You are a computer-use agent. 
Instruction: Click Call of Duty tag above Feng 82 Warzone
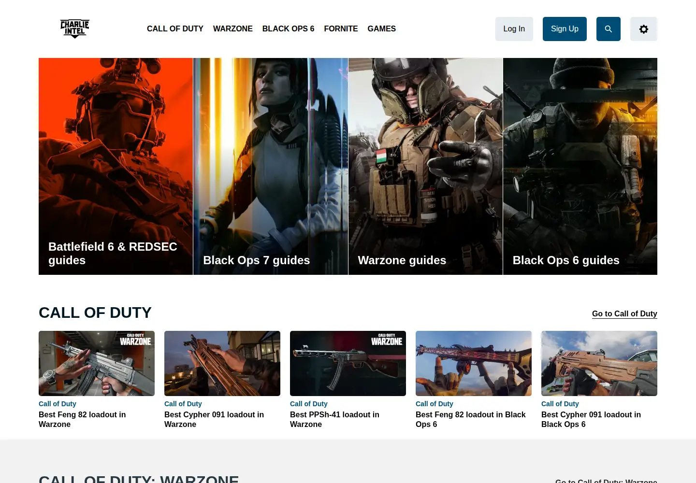58,404
